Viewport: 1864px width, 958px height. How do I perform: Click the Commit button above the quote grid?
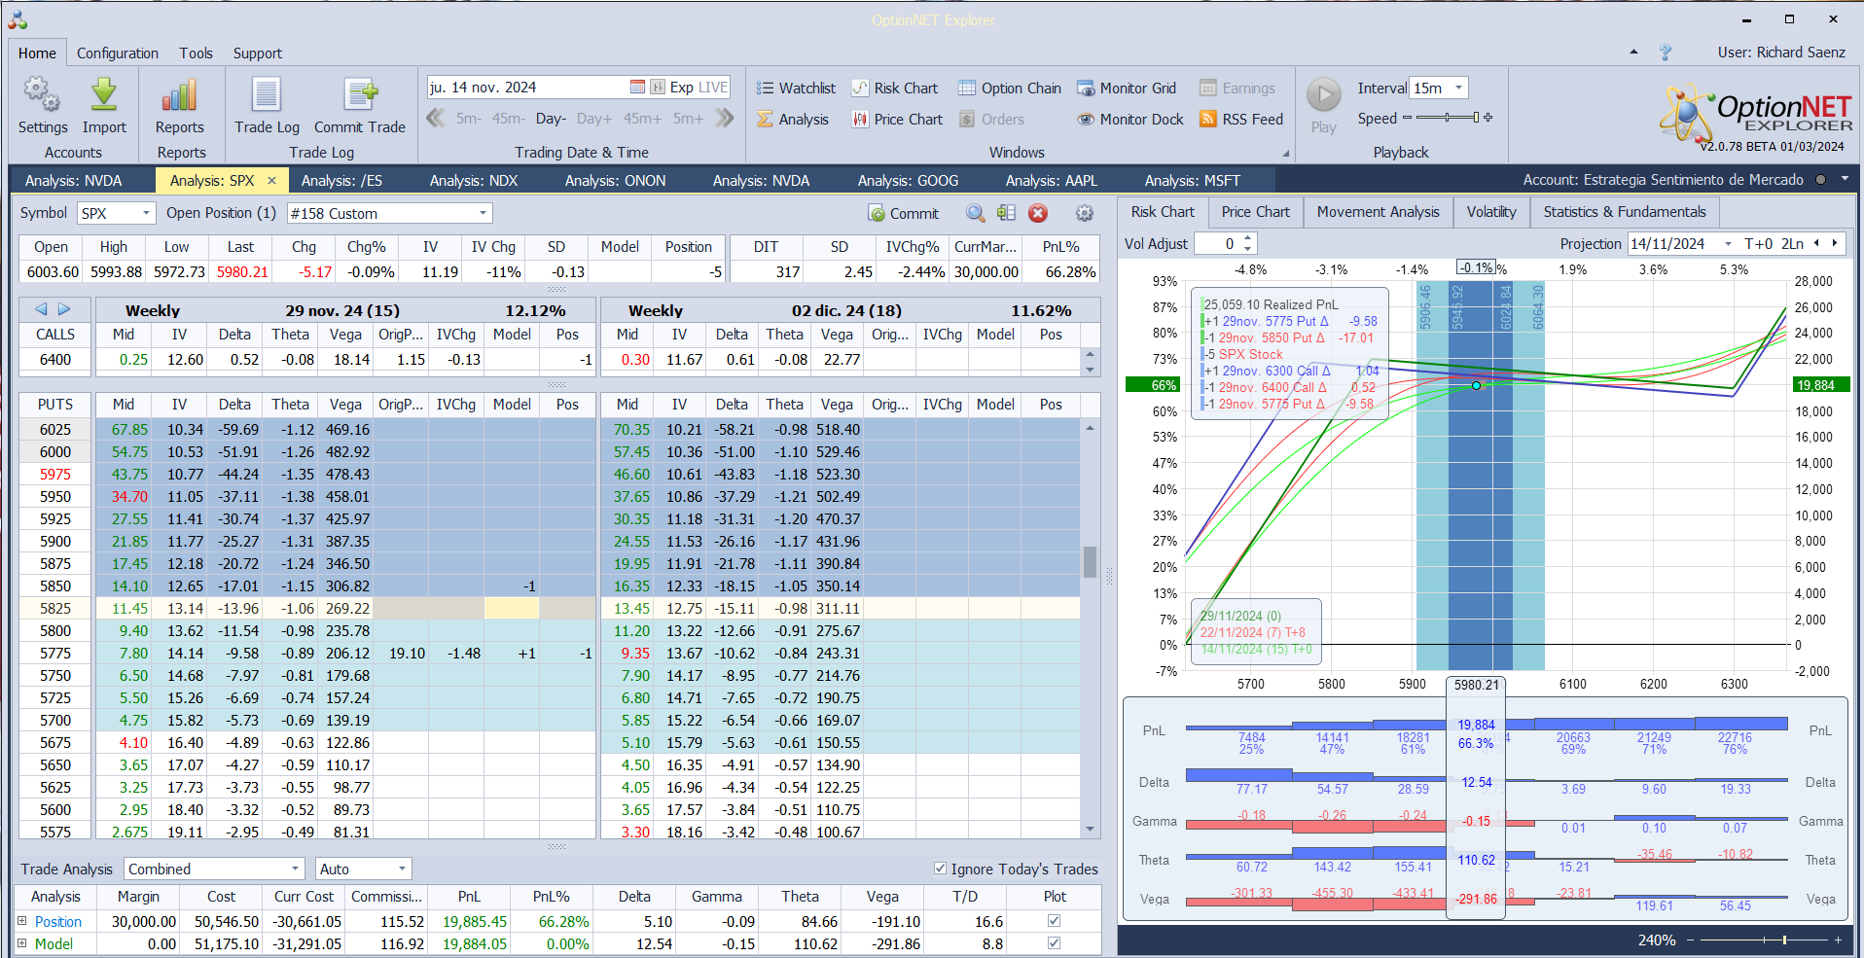click(904, 213)
